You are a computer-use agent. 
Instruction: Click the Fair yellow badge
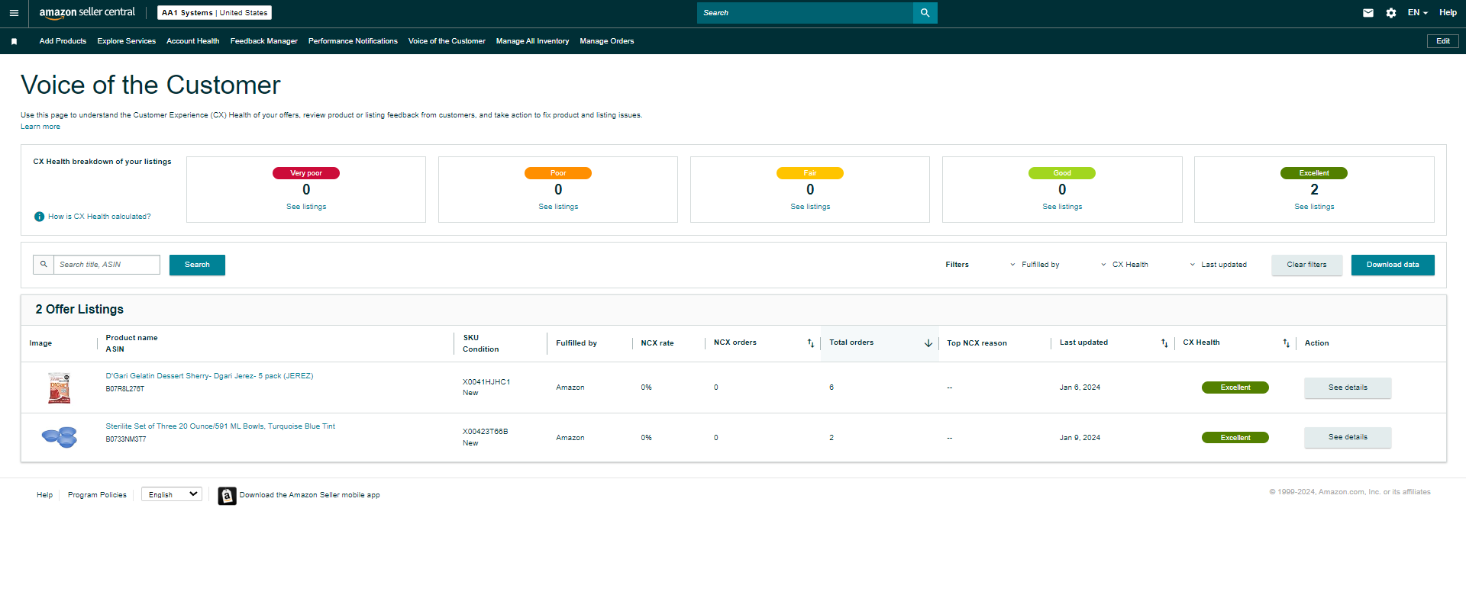(810, 173)
